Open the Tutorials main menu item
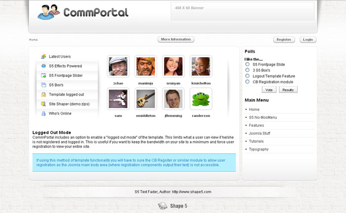This screenshot has height=213, width=346. (256, 142)
